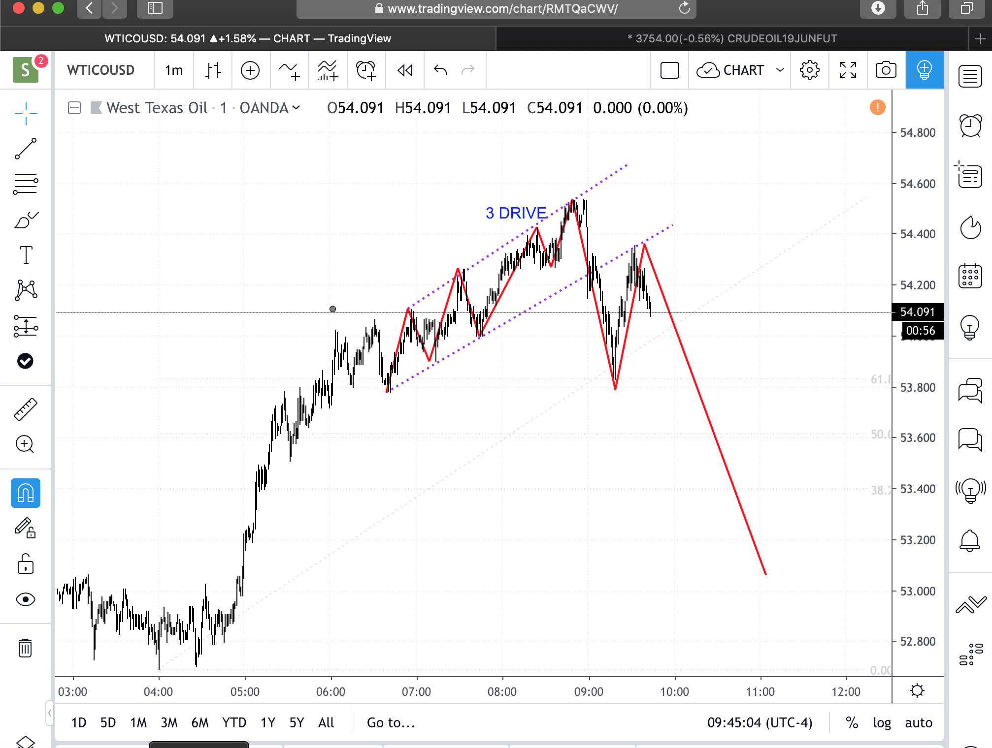The width and height of the screenshot is (992, 748).
Task: Open time axis settings gear
Action: point(917,690)
